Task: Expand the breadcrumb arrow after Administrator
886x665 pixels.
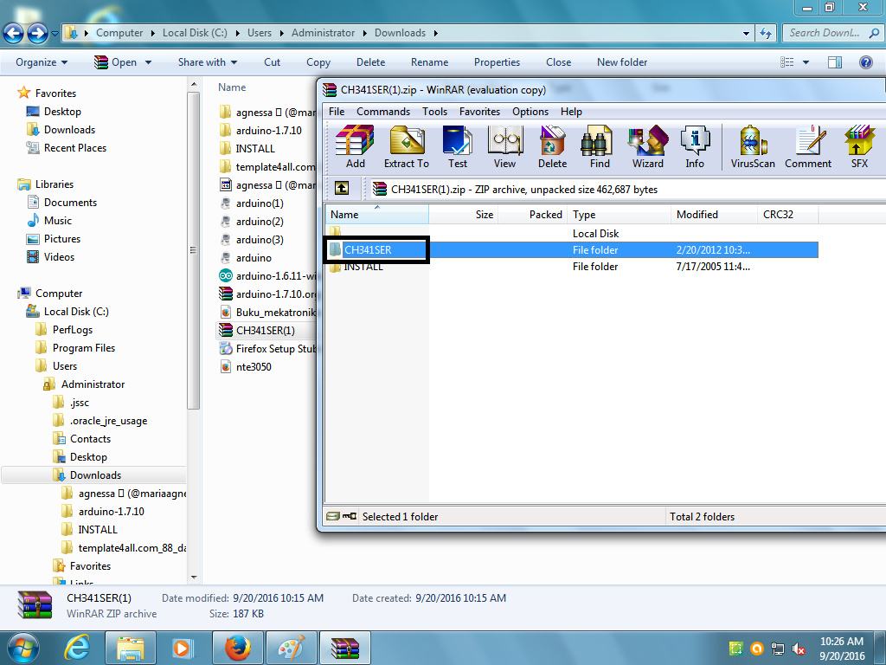Action: click(x=364, y=33)
